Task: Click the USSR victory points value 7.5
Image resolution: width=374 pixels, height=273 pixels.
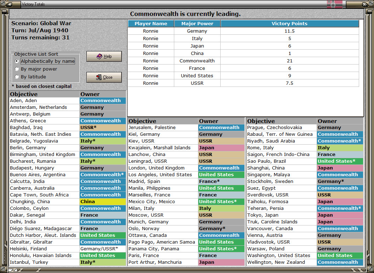Action: [290, 83]
